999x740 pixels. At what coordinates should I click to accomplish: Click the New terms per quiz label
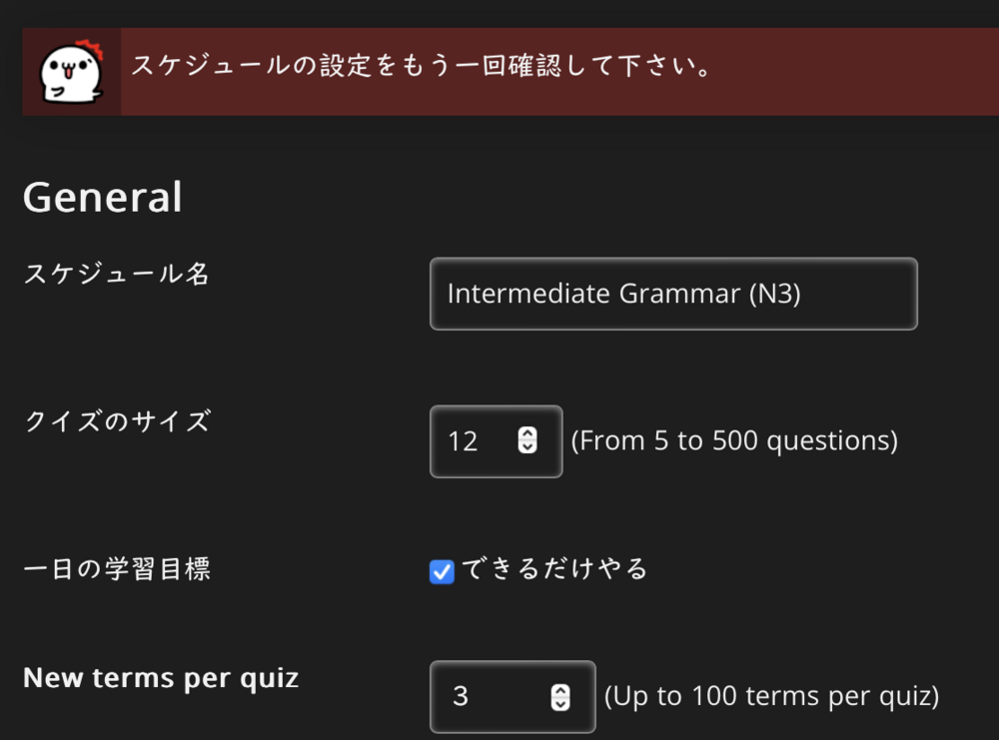click(161, 678)
